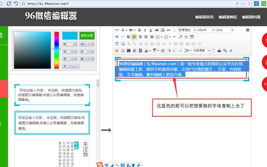Select the vertical text 关注我 template
Image resolution: width=267 pixels, height=167 pixels.
pos(52,153)
